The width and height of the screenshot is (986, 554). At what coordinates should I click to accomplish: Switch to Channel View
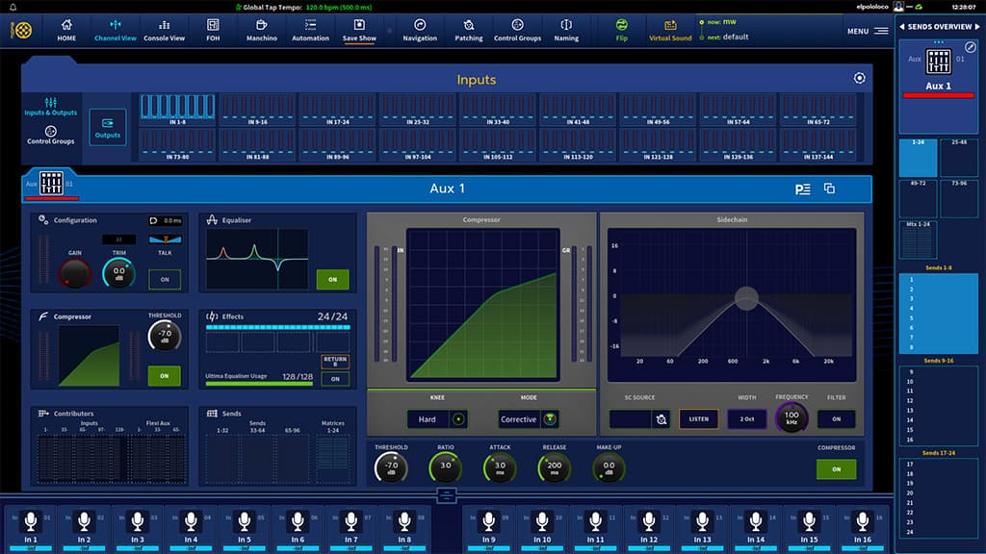coord(116,30)
